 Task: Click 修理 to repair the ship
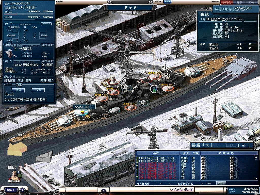tap(28, 80)
